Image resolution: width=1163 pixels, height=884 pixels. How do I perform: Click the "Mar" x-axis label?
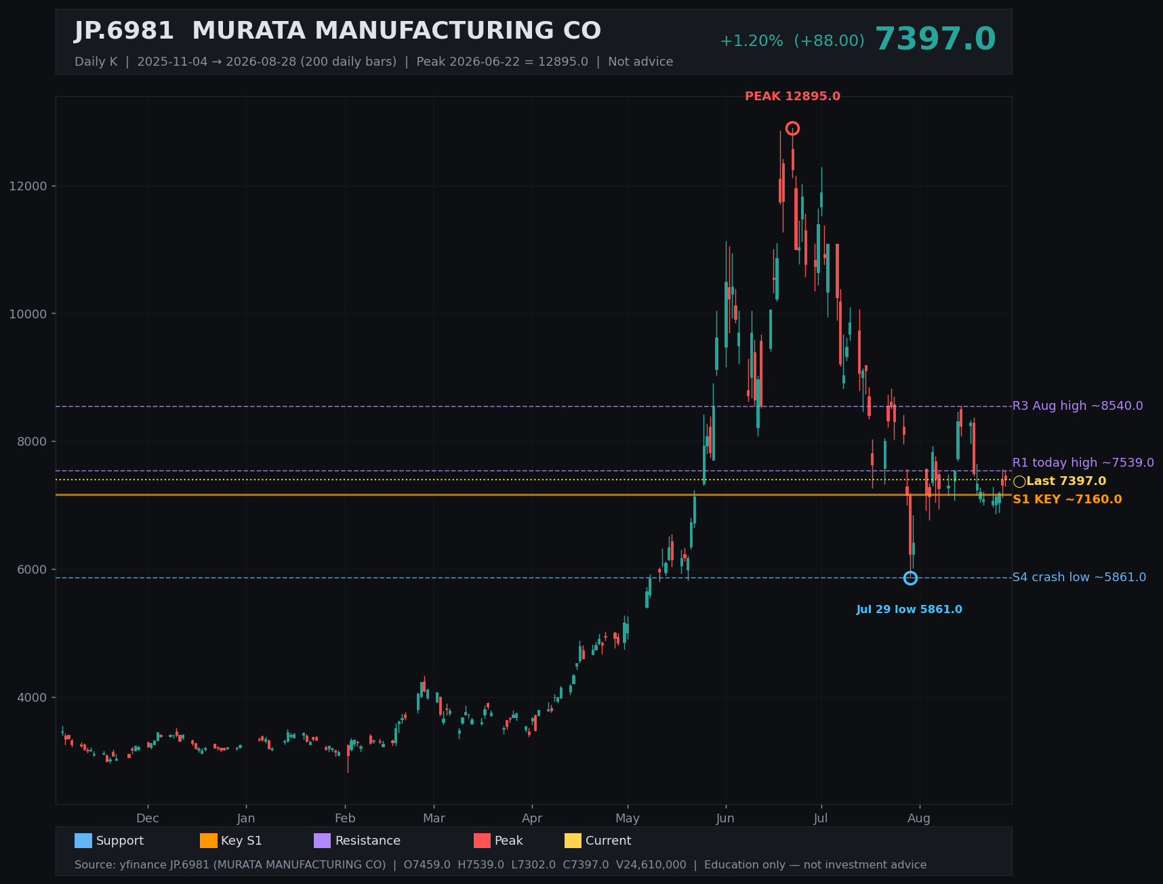(434, 818)
